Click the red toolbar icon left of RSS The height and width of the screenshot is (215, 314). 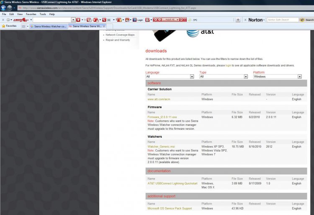[x=96, y=20]
